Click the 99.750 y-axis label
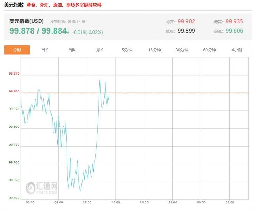Screen dimensions: 254x210 coord(14,145)
